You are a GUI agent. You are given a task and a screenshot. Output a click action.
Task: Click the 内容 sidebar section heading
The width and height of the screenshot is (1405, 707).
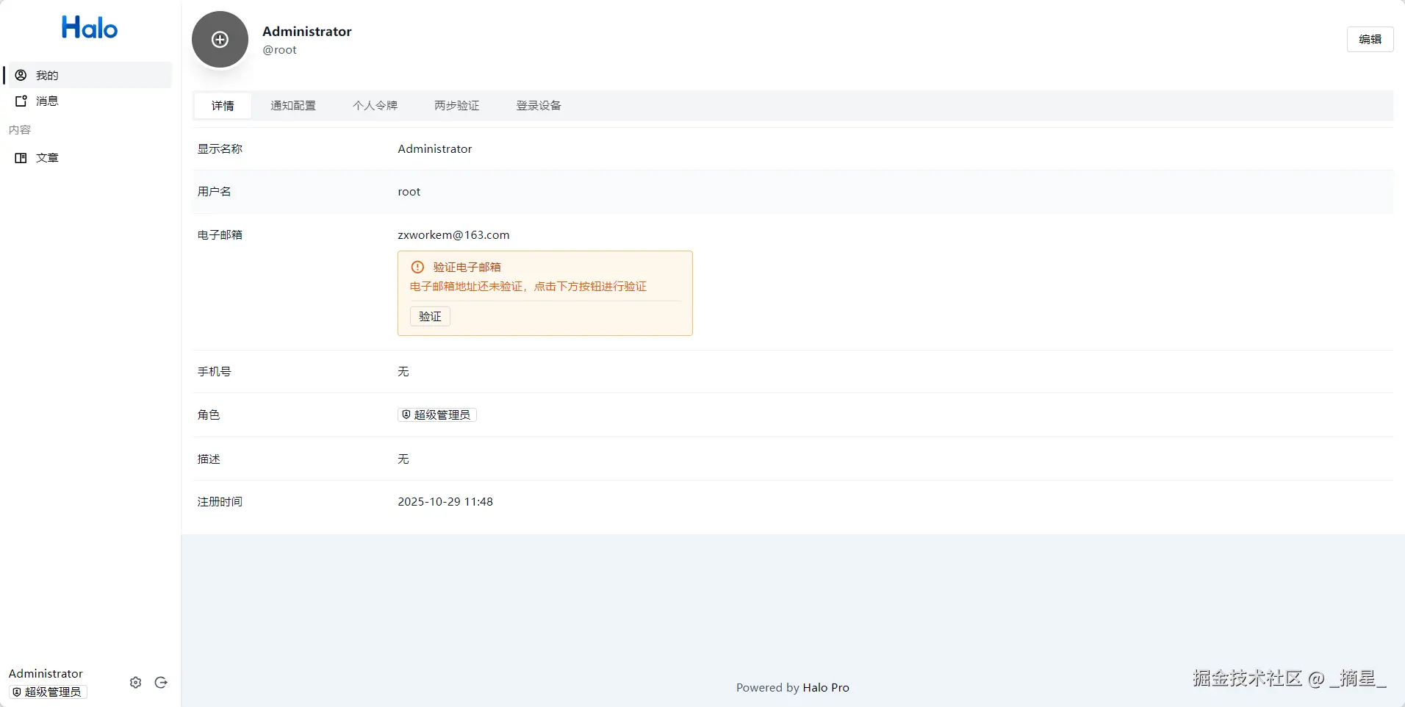pyautogui.click(x=20, y=130)
